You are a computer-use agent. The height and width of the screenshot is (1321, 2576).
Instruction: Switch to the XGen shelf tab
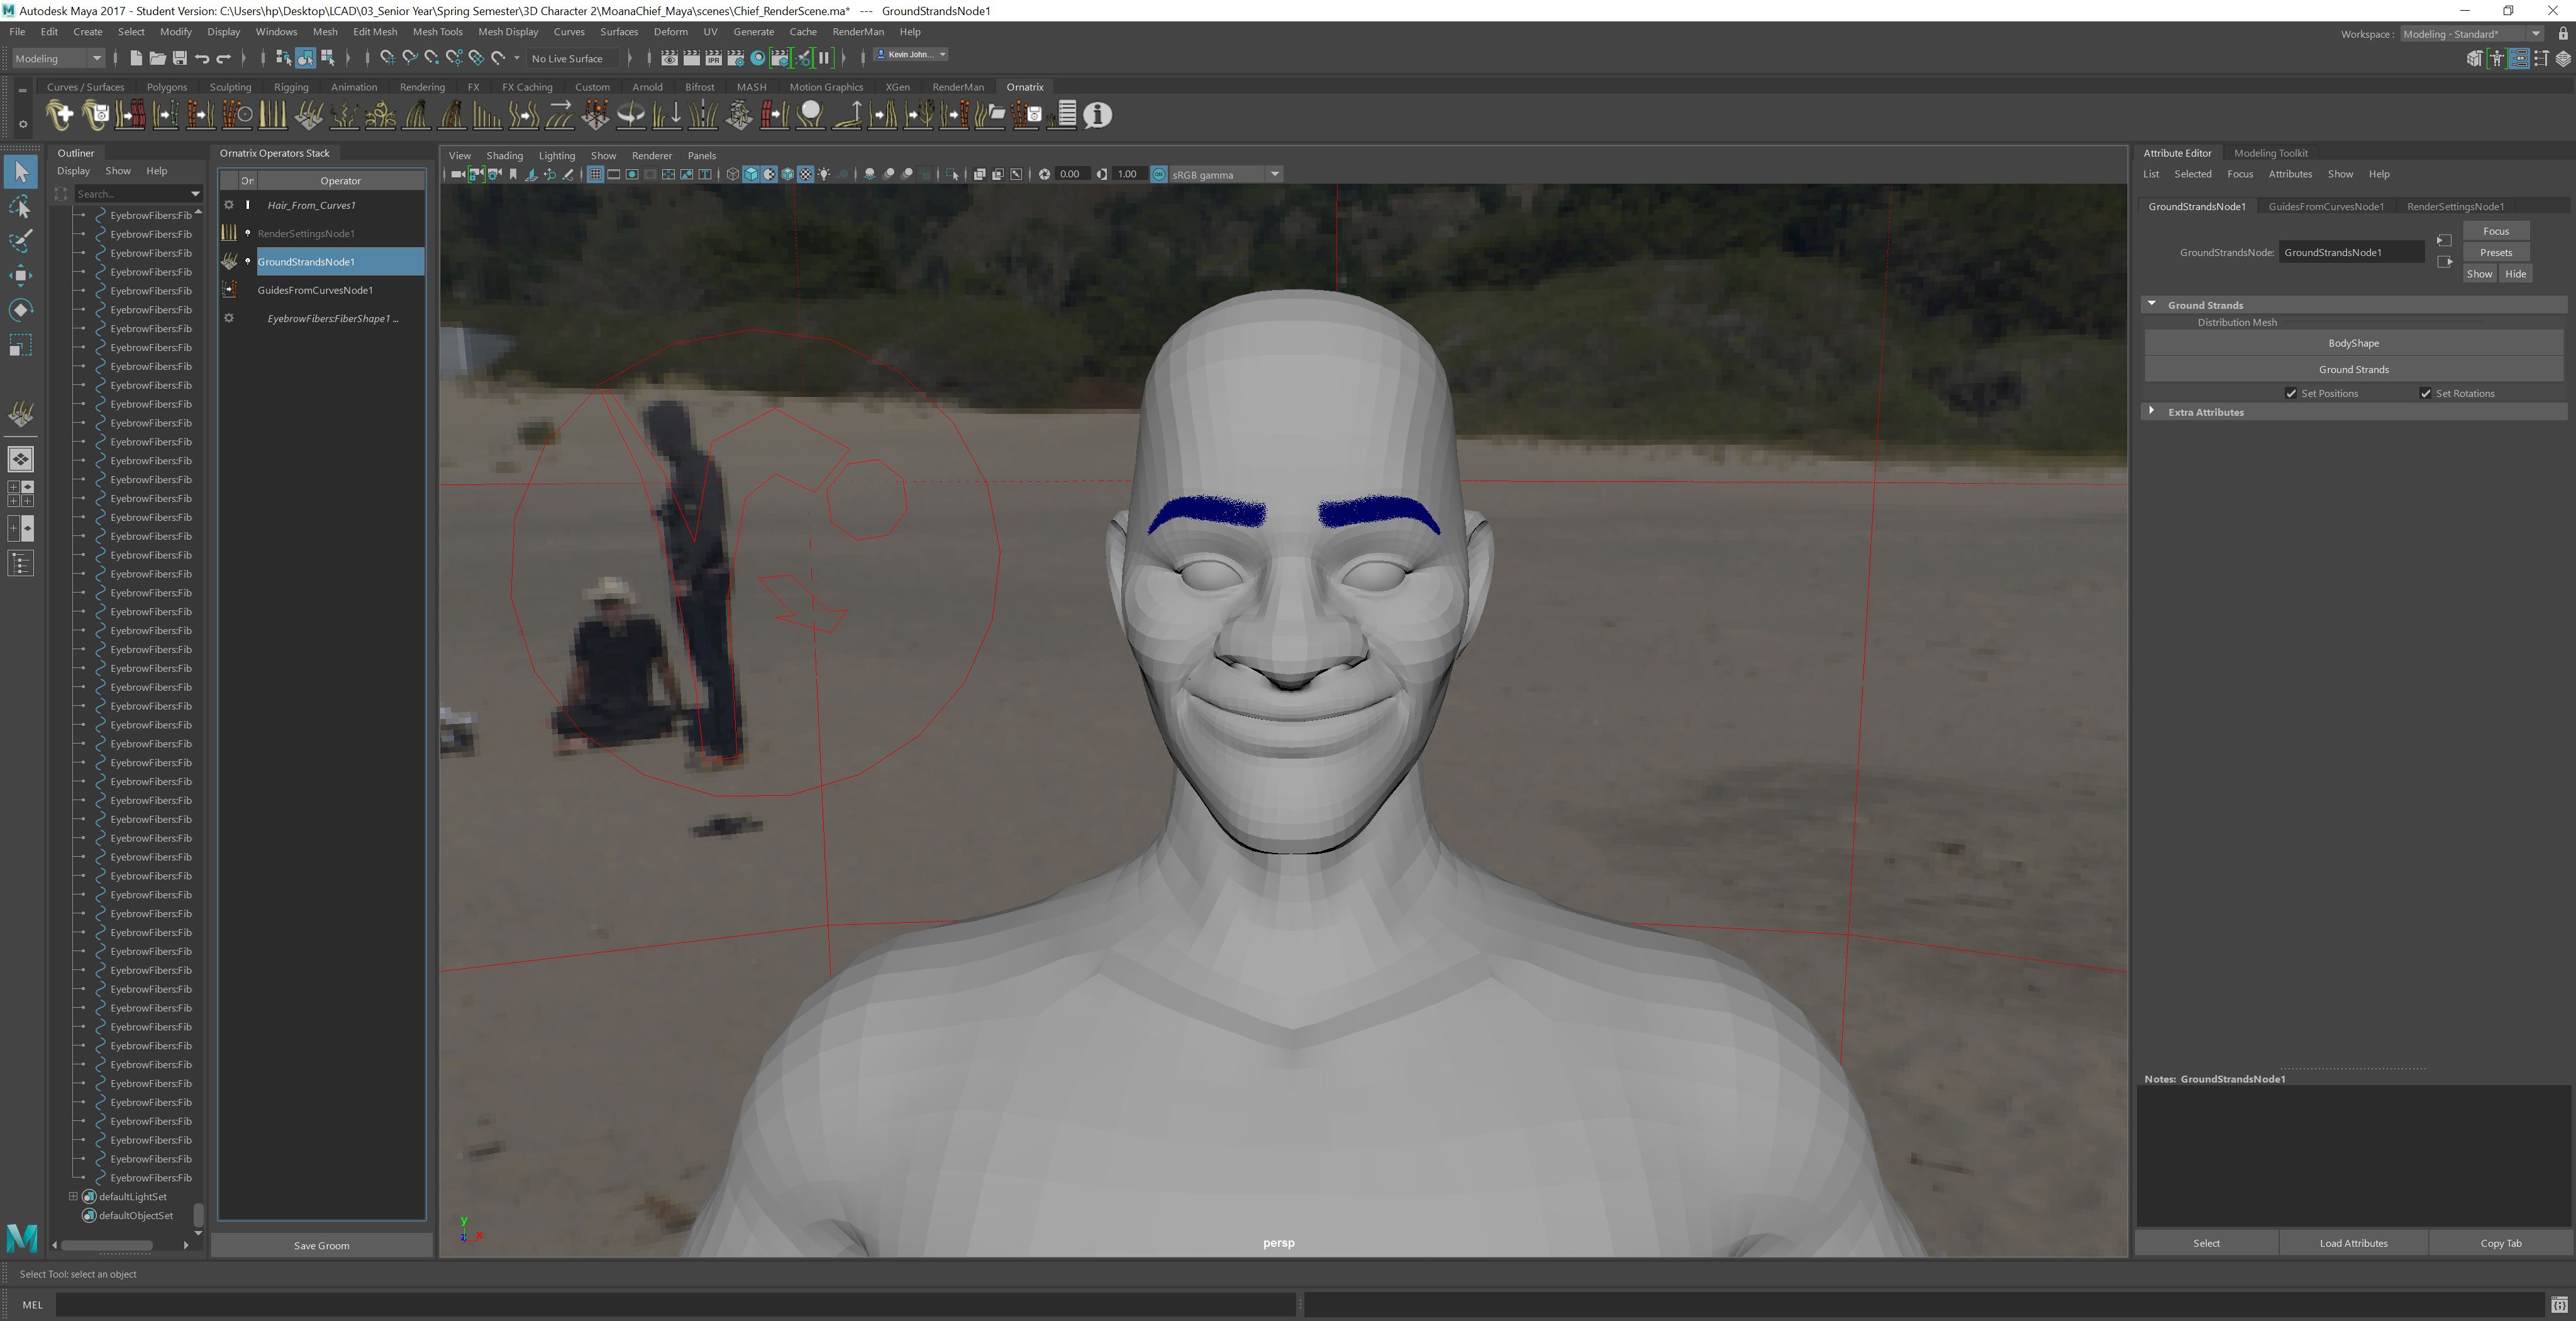(x=897, y=87)
